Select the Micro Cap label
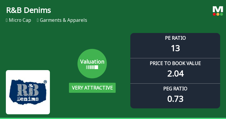 (x=20, y=20)
